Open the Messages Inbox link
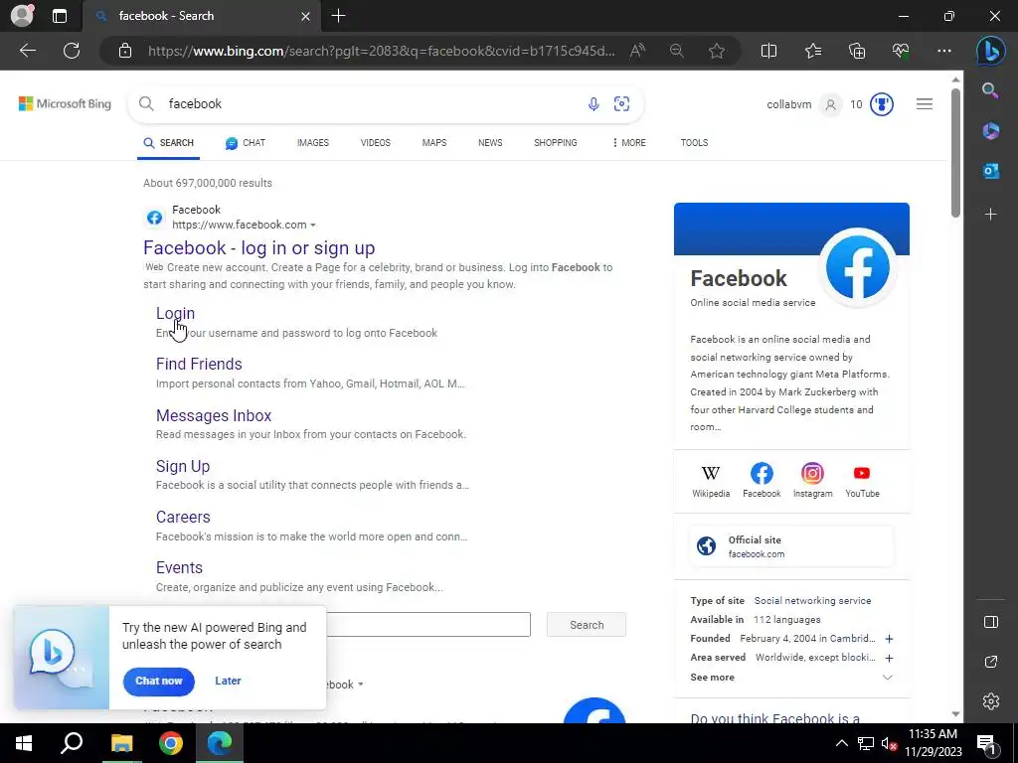Image resolution: width=1018 pixels, height=763 pixels. [x=214, y=415]
